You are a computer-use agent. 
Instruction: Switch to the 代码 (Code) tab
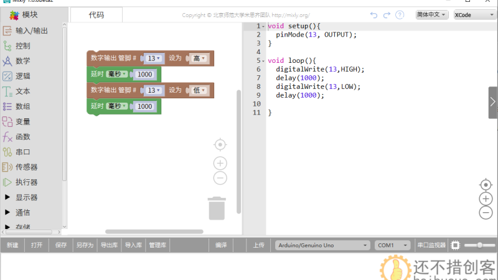point(96,14)
